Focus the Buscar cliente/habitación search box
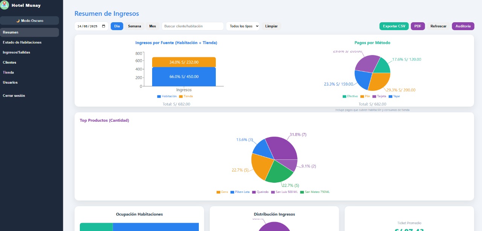Viewport: 482px width, 231px height. [193, 26]
